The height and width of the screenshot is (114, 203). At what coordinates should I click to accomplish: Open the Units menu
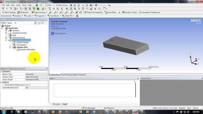pos(18,5)
